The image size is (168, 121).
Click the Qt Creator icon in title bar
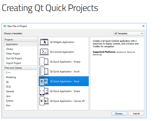[5, 26]
